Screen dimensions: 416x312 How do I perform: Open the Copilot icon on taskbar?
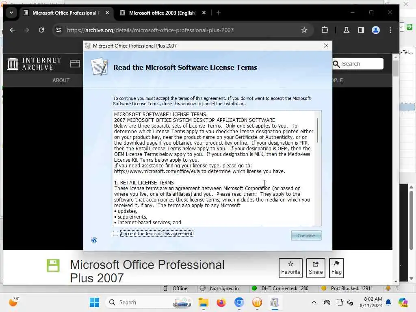(403, 302)
